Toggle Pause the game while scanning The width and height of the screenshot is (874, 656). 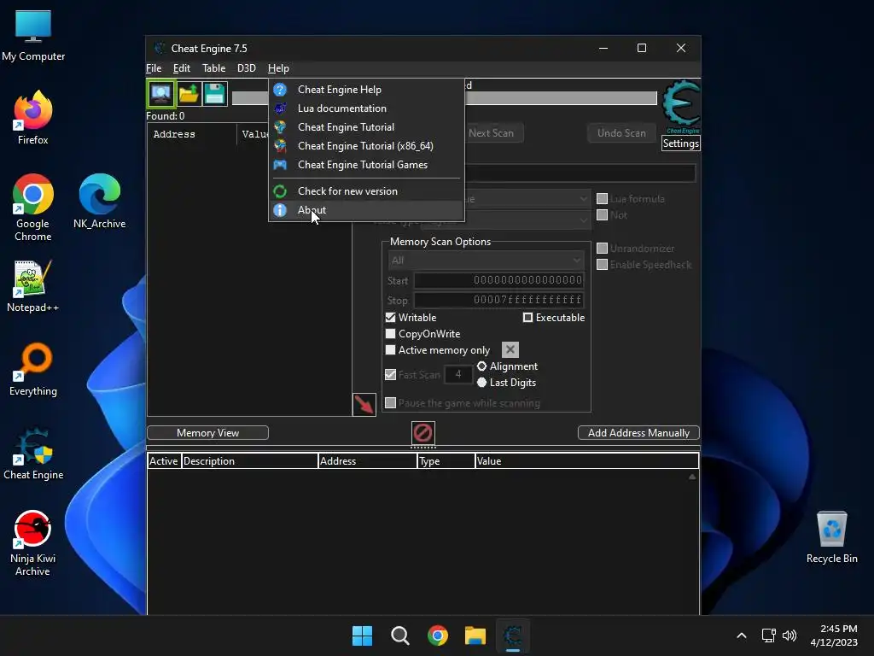tap(391, 403)
